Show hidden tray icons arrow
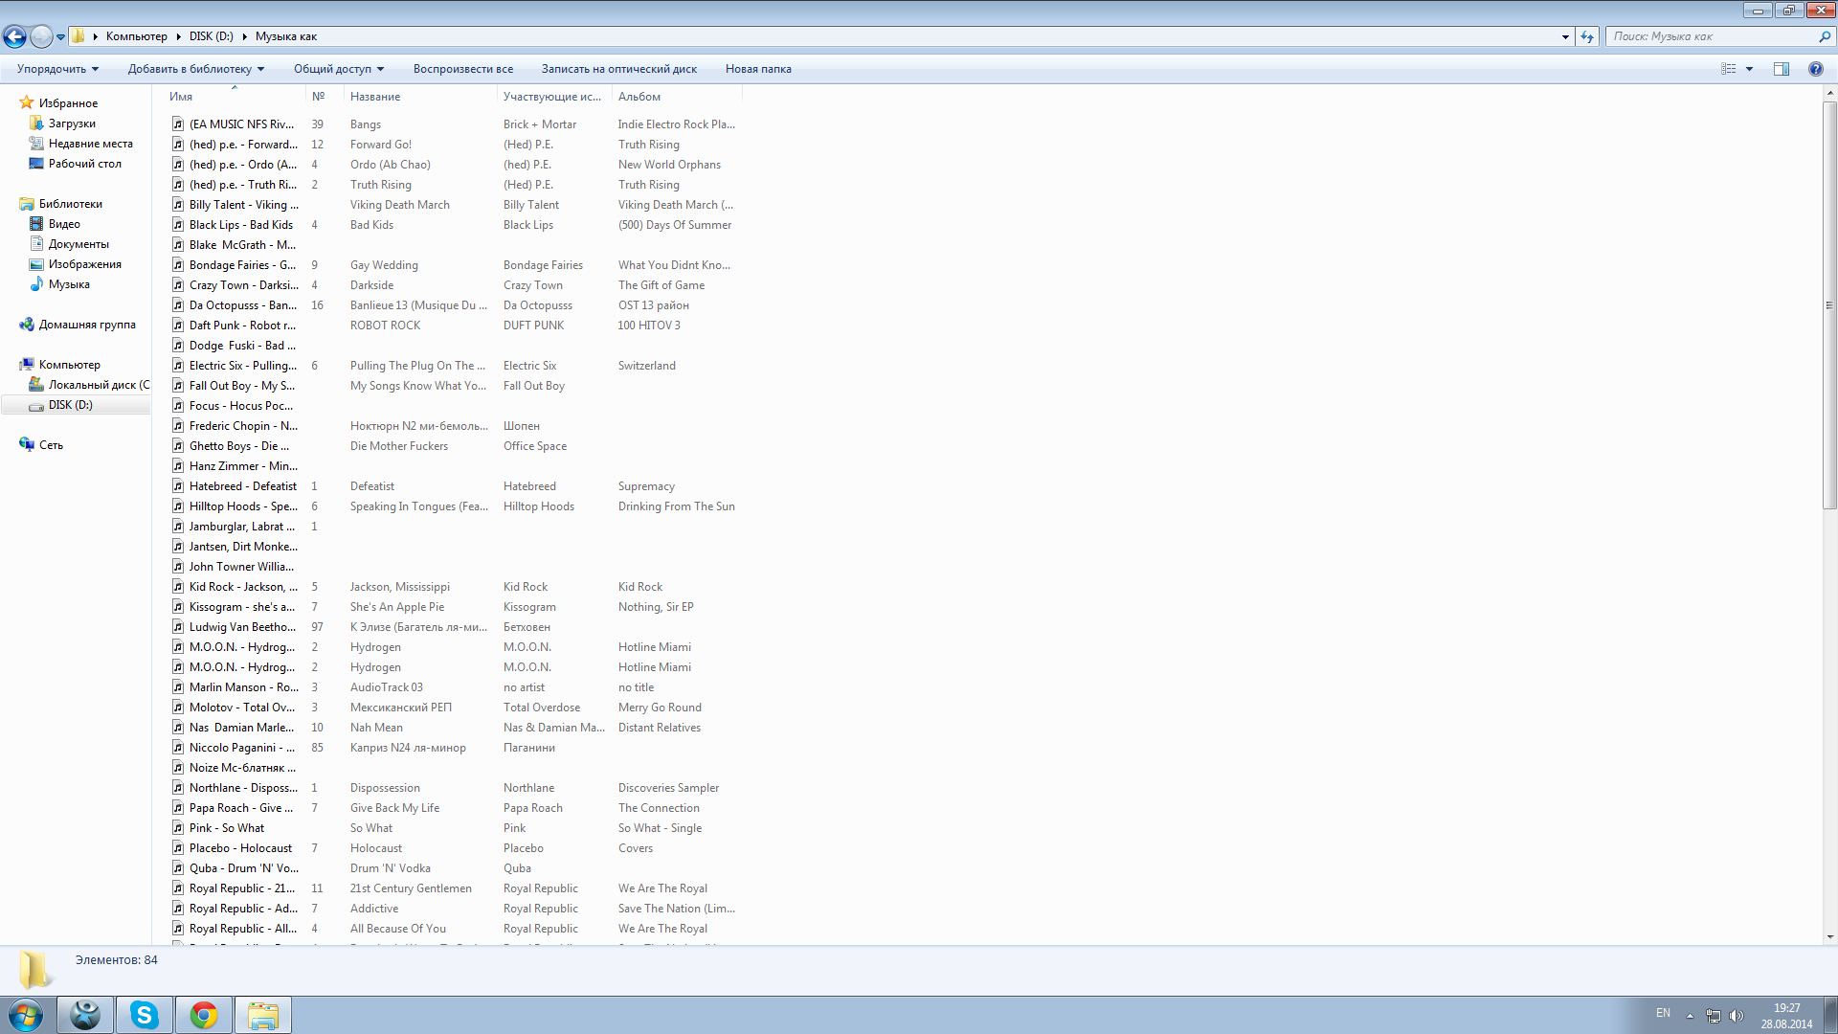1838x1034 pixels. 1690,1016
